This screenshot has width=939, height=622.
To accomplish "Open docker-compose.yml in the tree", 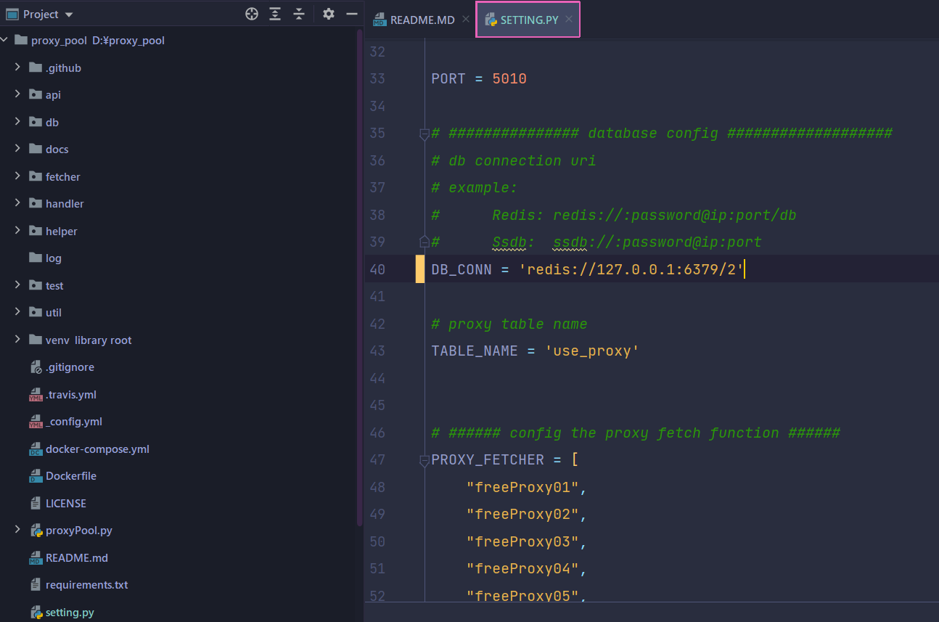I will [97, 449].
